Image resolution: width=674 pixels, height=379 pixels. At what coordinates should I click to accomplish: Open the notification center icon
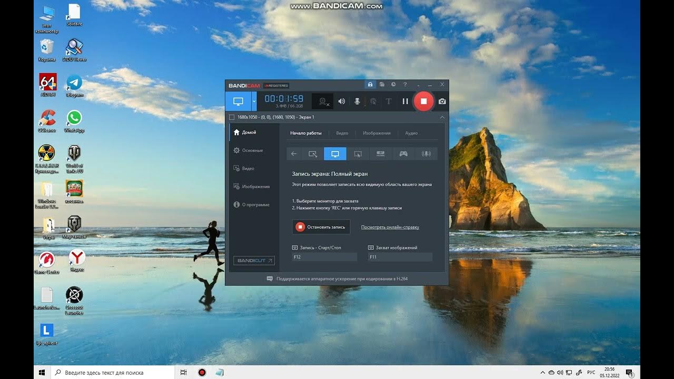pyautogui.click(x=629, y=372)
